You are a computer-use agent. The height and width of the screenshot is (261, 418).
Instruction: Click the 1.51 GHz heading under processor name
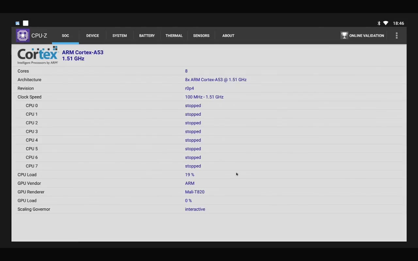point(73,59)
